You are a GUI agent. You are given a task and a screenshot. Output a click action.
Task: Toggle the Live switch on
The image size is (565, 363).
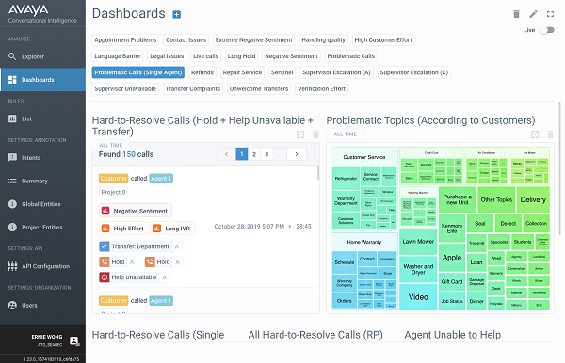546,30
